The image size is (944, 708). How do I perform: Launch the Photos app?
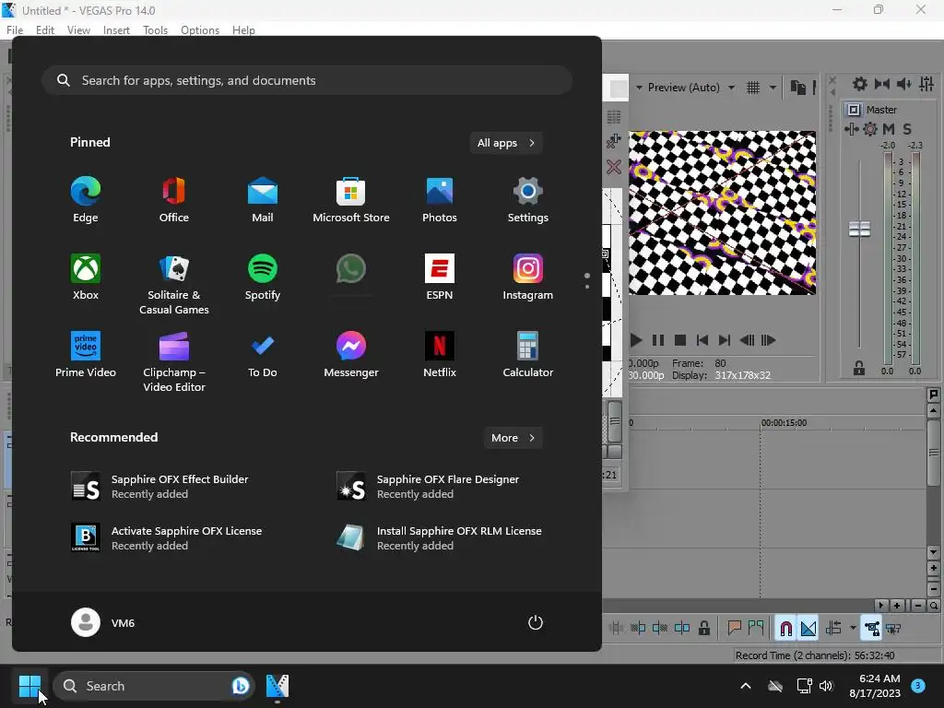[440, 200]
